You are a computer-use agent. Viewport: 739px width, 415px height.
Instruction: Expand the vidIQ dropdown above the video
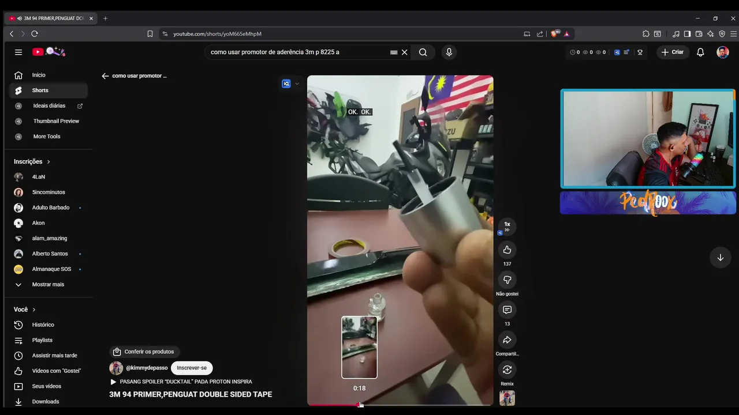tap(297, 84)
